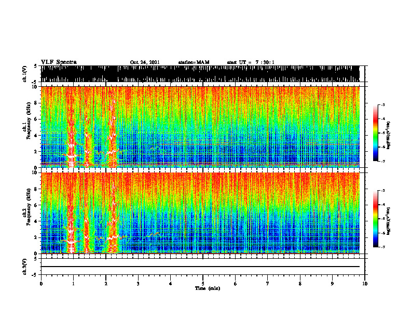Viewport: 411px width, 318px height.
Task: Click the "ch.3(V)" axis label of the bottom panel
Action: (x=24, y=267)
